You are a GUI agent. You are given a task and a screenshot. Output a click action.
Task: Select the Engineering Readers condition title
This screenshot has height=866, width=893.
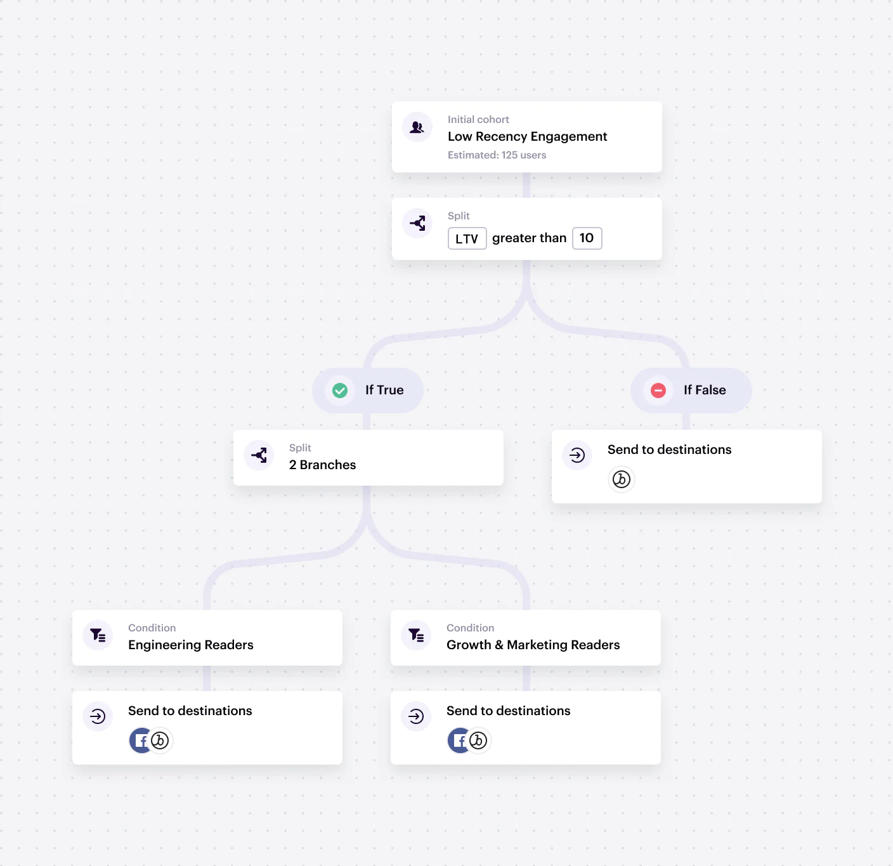click(x=190, y=645)
